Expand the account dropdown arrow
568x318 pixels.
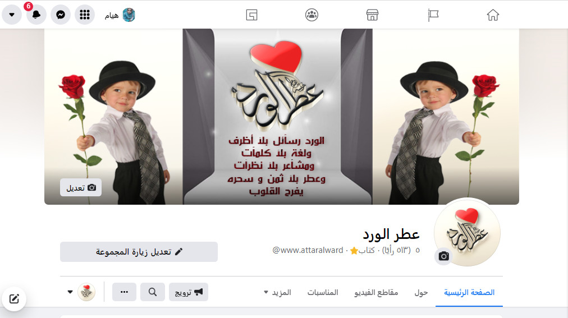12,15
